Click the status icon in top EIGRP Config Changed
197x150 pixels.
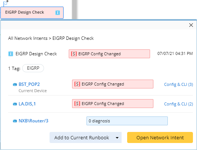74,54
